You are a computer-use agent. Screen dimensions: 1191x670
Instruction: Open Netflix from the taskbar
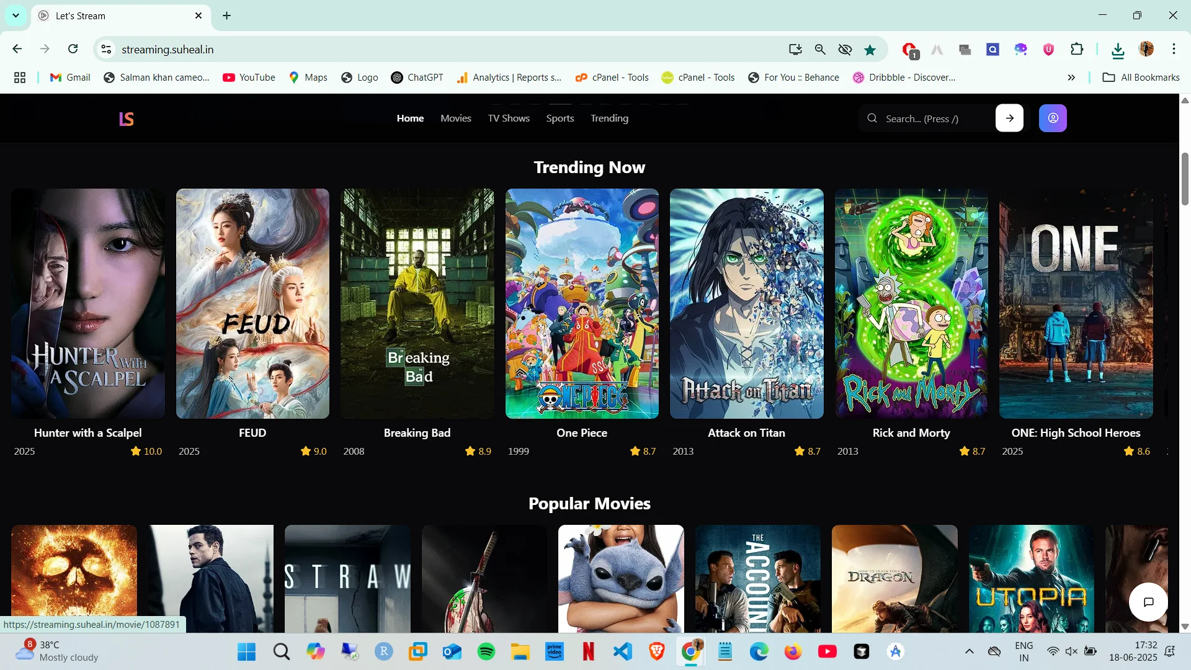pos(588,651)
